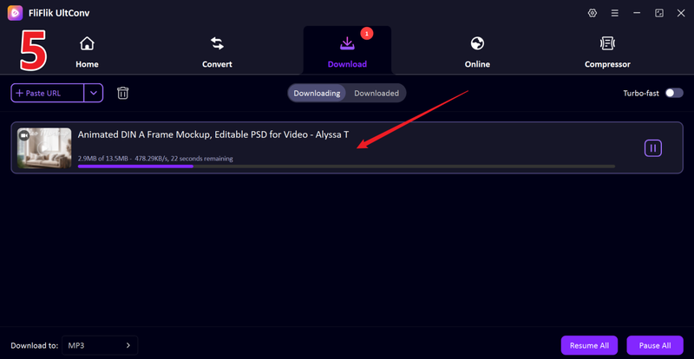
Task: Click the Paste URL button
Action: click(48, 93)
